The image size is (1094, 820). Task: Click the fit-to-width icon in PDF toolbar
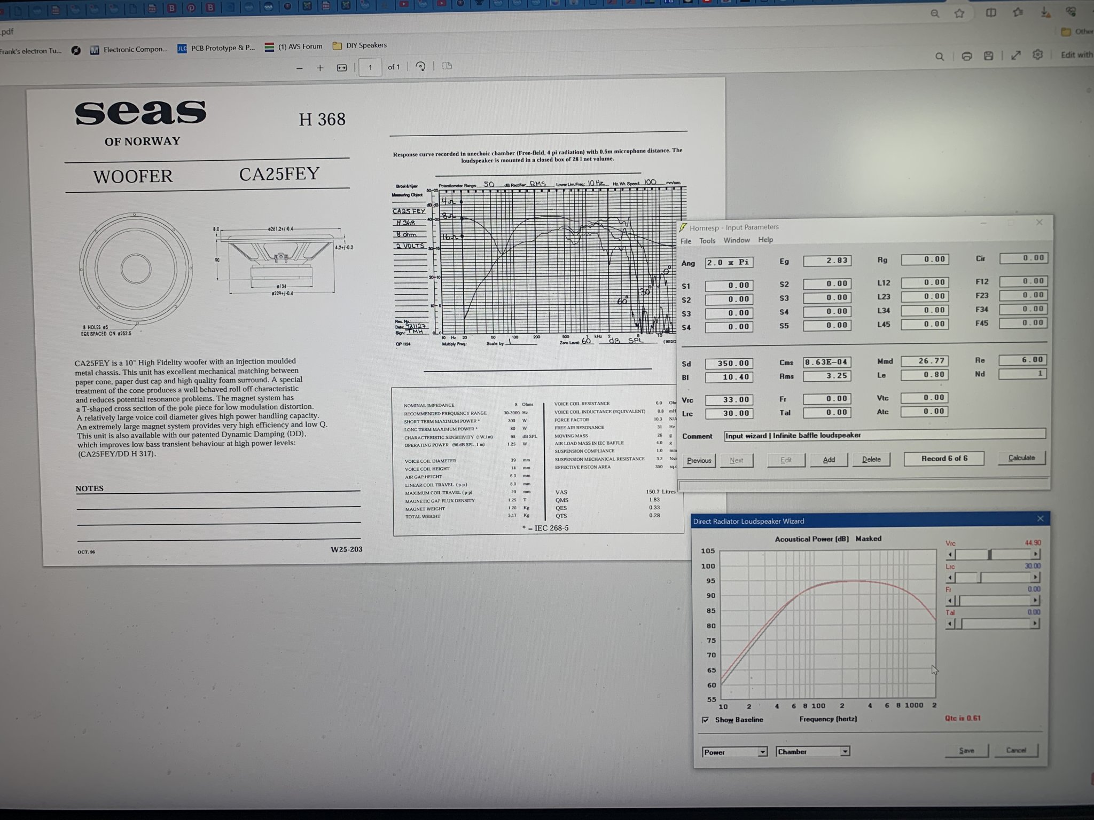[342, 68]
